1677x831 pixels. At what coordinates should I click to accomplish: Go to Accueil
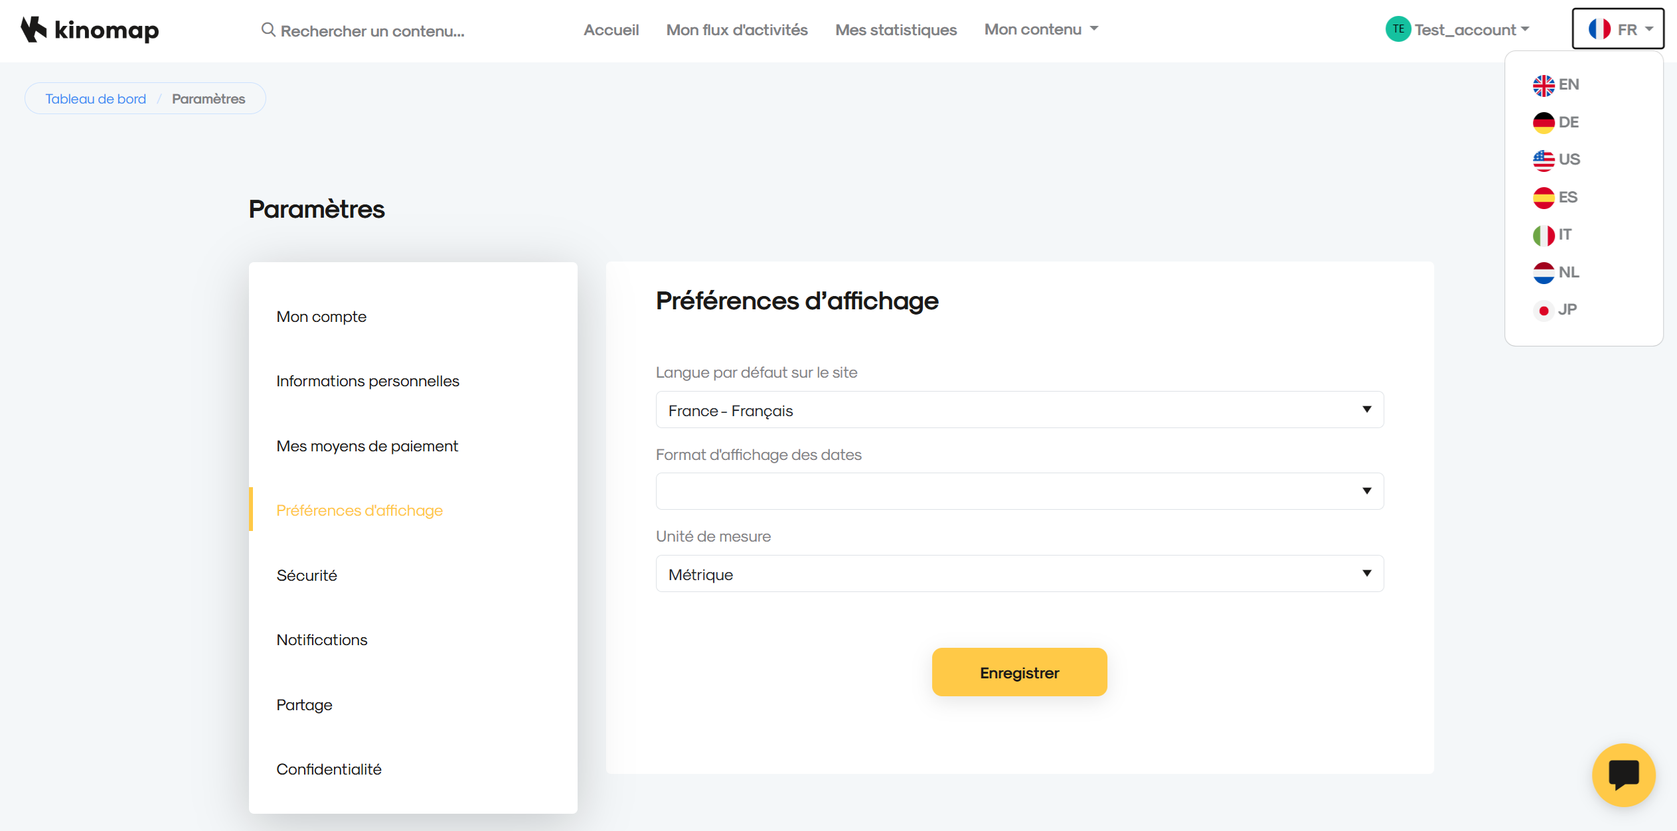(611, 30)
